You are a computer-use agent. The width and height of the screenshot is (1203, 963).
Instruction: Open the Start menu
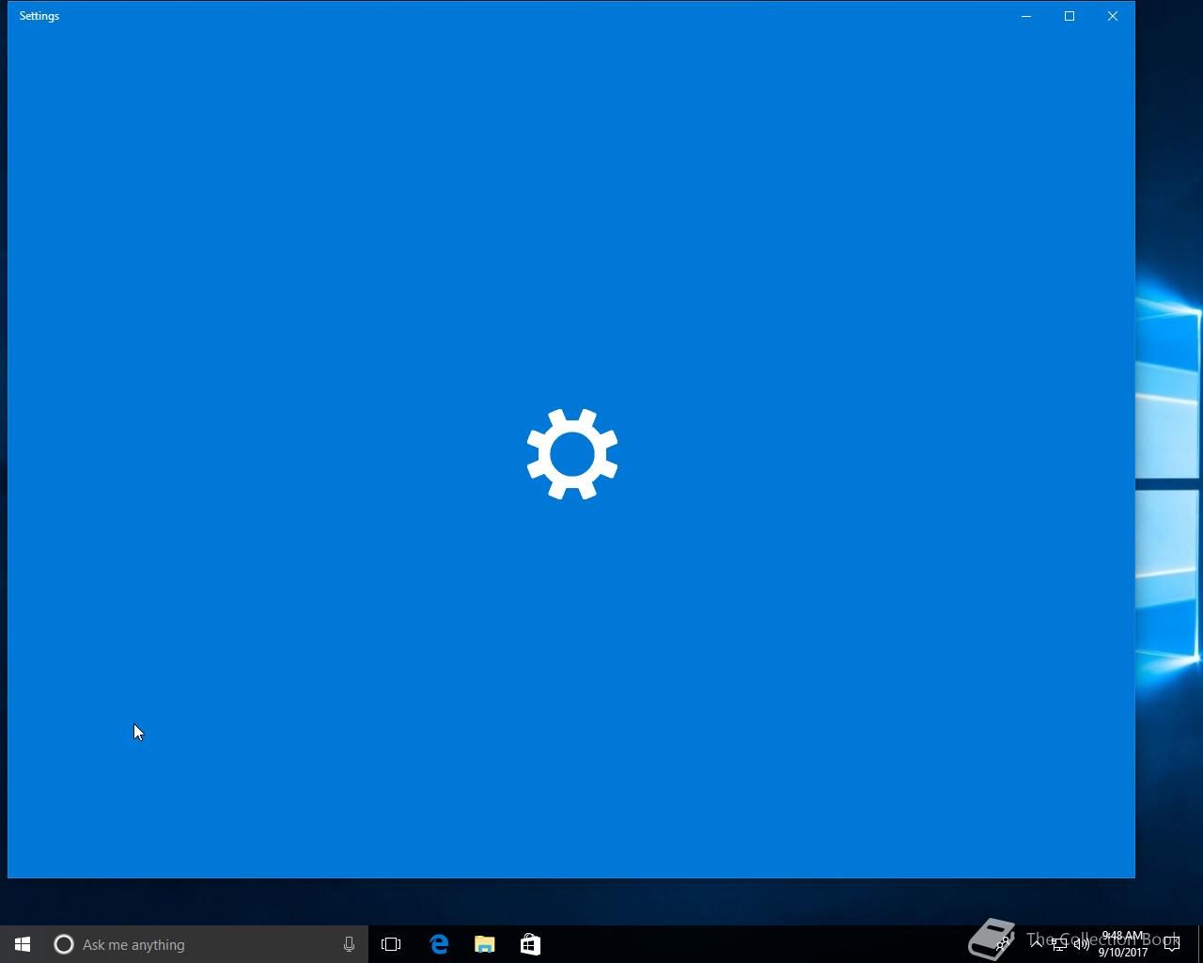pos(23,944)
